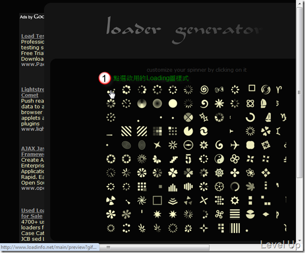Pick the vertical bars loader
Image resolution: width=305 pixels, height=253 pixels.
point(235,228)
